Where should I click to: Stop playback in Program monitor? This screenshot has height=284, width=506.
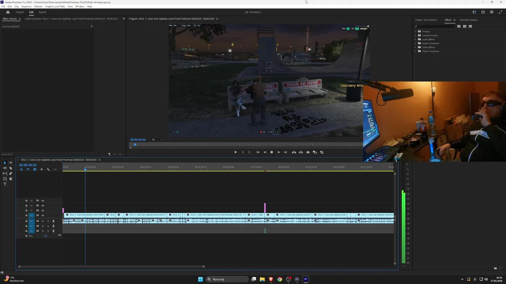coord(272,152)
